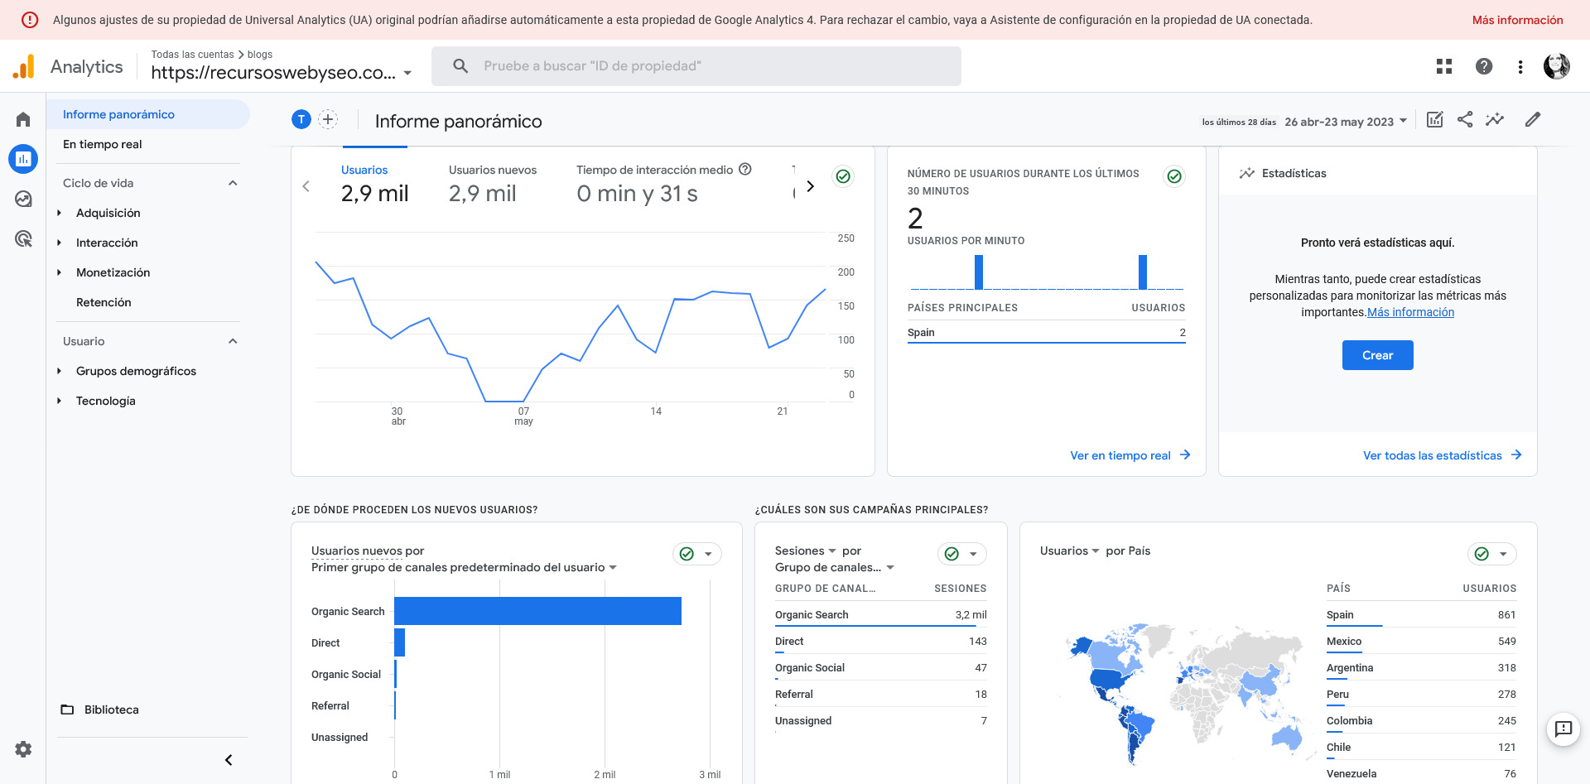
Task: Open Admin settings gear icon
Action: pyautogui.click(x=23, y=749)
